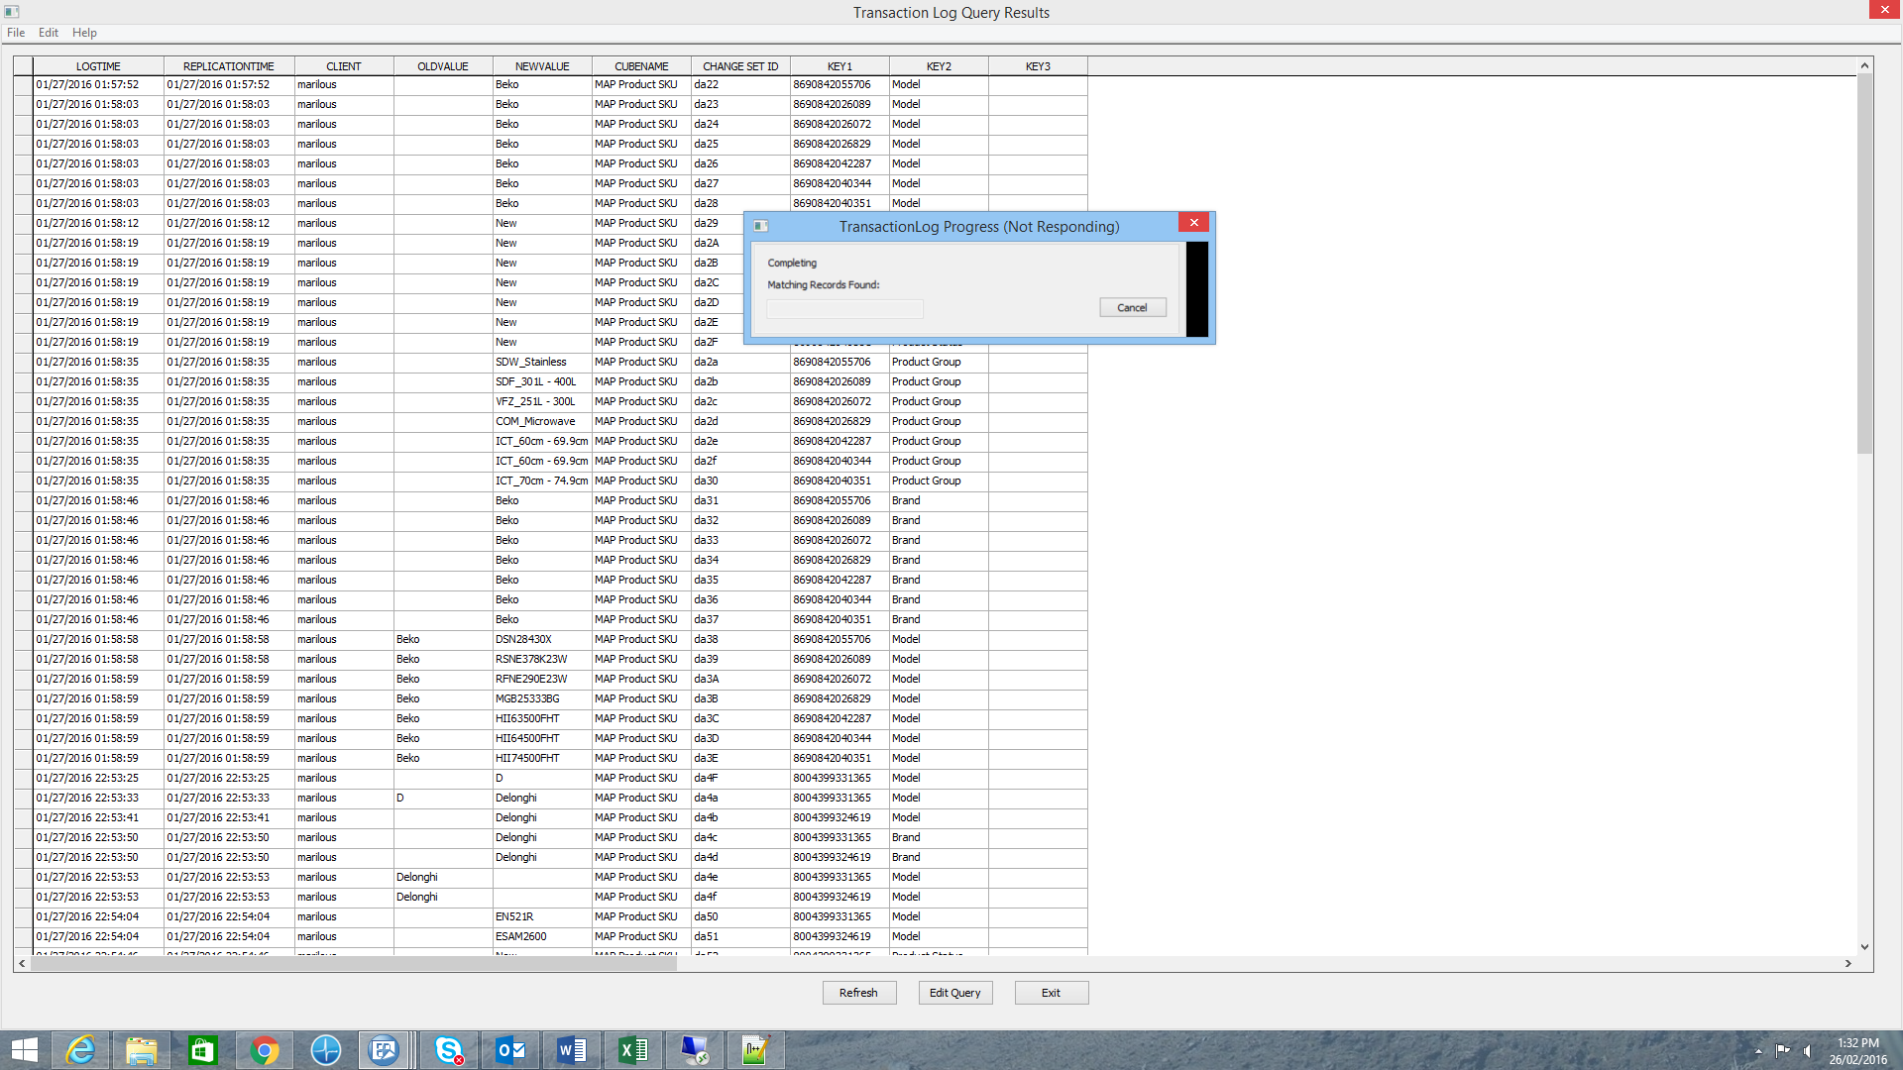Click the vertical scrollbar down arrow
This screenshot has width=1903, height=1070.
click(1864, 947)
